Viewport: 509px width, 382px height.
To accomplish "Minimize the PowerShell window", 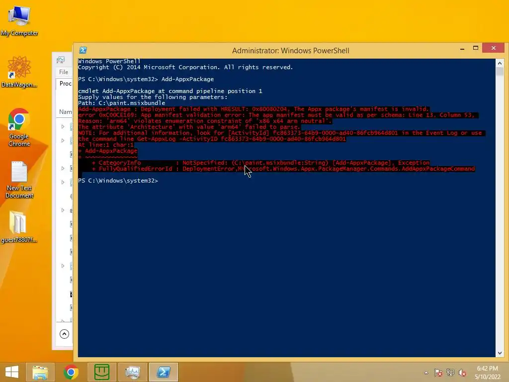I will point(462,48).
